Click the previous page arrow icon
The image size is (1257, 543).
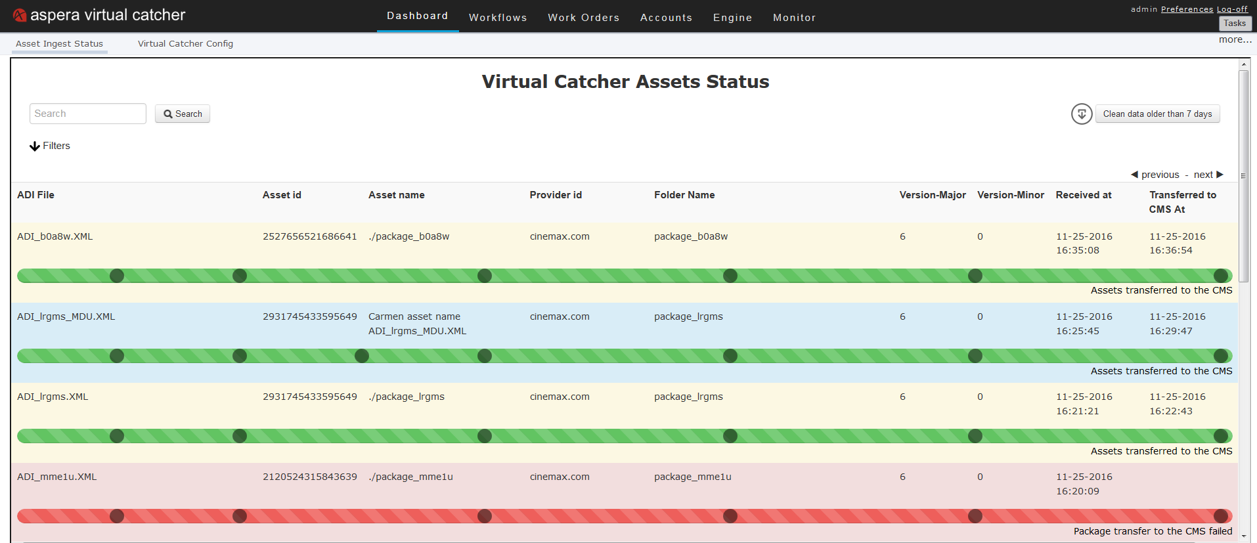click(x=1134, y=175)
